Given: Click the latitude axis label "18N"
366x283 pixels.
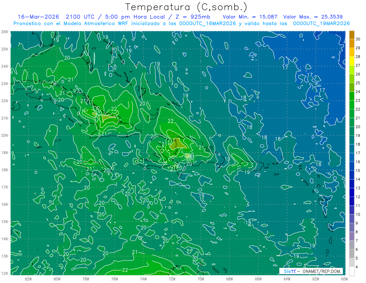Looking at the screenshot, I should 4,170.
